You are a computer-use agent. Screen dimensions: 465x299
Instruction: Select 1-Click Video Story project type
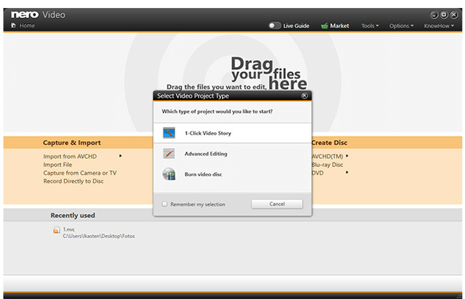[x=232, y=133]
